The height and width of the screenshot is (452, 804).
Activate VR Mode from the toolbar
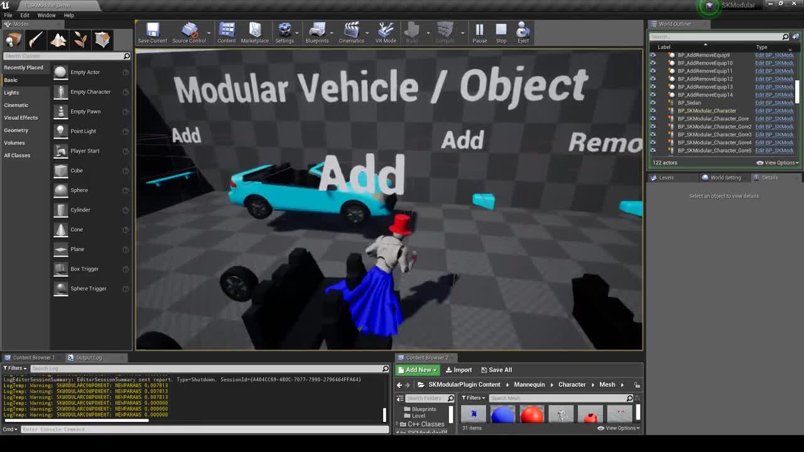[x=385, y=32]
